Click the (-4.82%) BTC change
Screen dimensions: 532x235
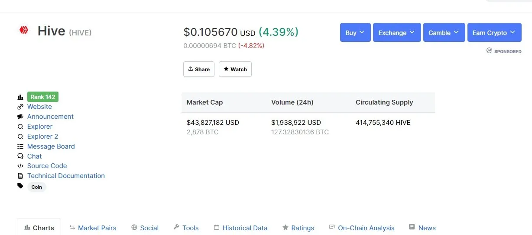point(251,45)
